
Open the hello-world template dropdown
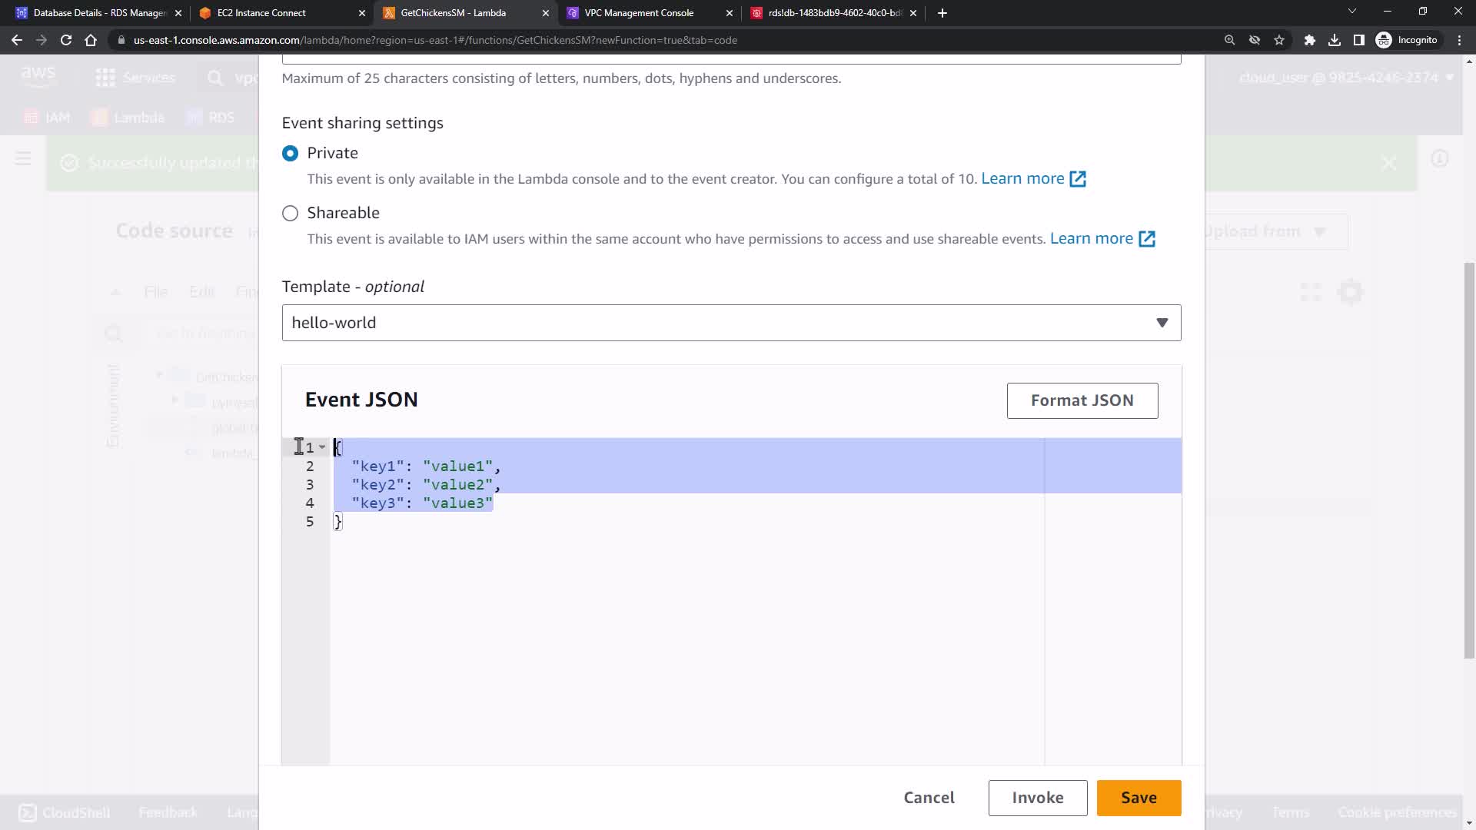(731, 323)
